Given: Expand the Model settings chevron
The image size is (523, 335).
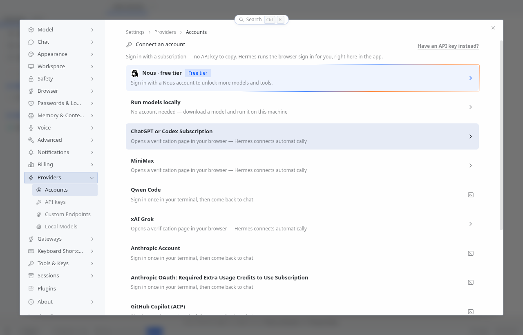Looking at the screenshot, I should click(x=92, y=30).
